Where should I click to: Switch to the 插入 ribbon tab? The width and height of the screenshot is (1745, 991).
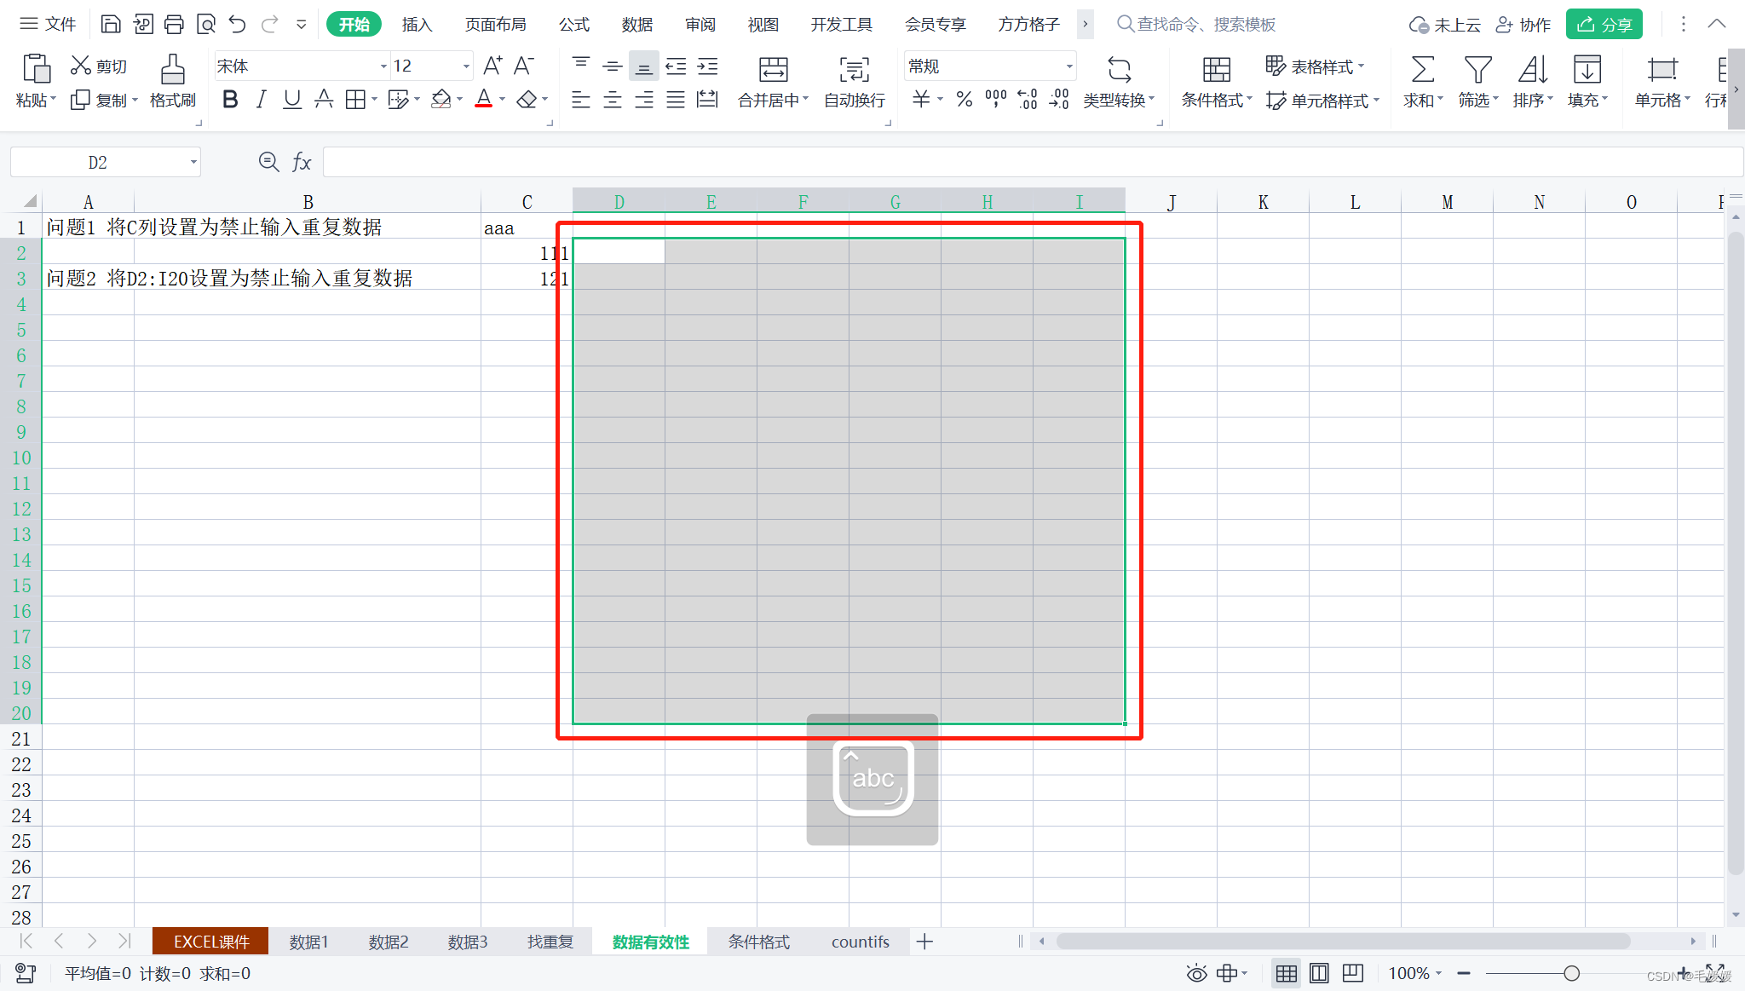pyautogui.click(x=417, y=25)
